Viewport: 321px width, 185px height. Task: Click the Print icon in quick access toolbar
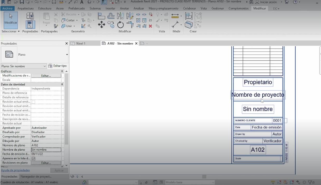[x=54, y=2]
